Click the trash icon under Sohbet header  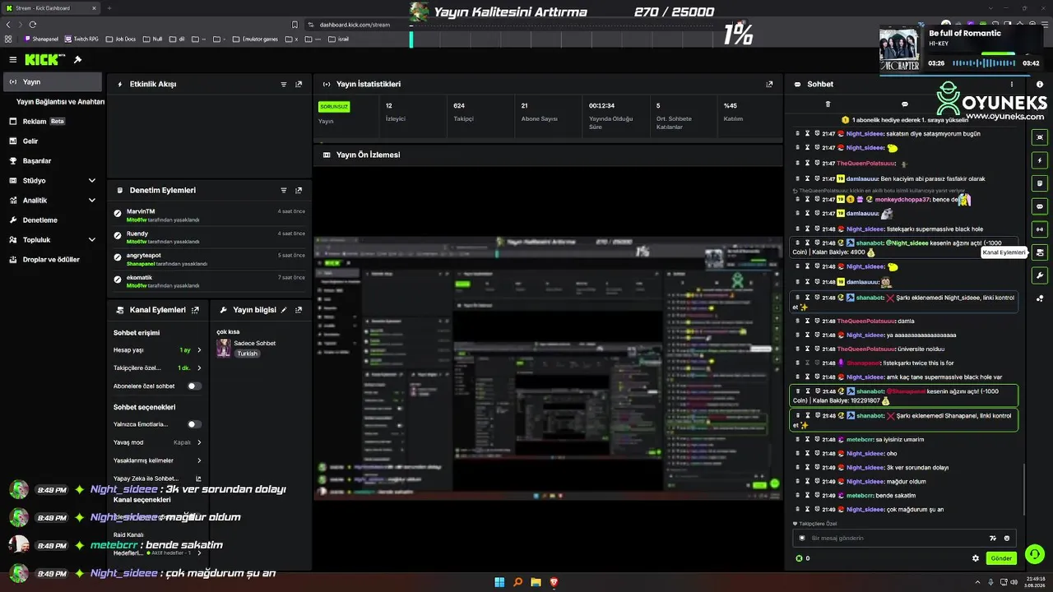[828, 104]
